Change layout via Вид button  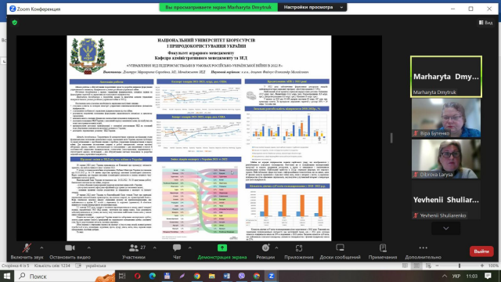[x=485, y=23]
